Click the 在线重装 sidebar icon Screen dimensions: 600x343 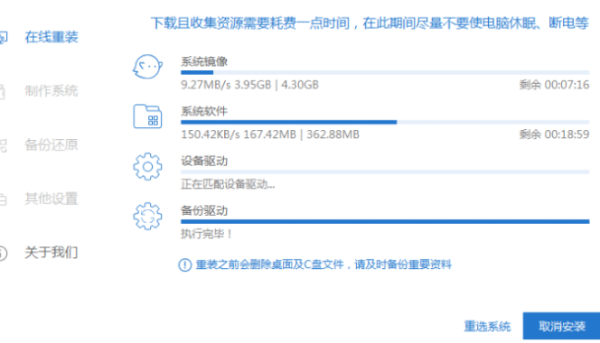point(3,38)
